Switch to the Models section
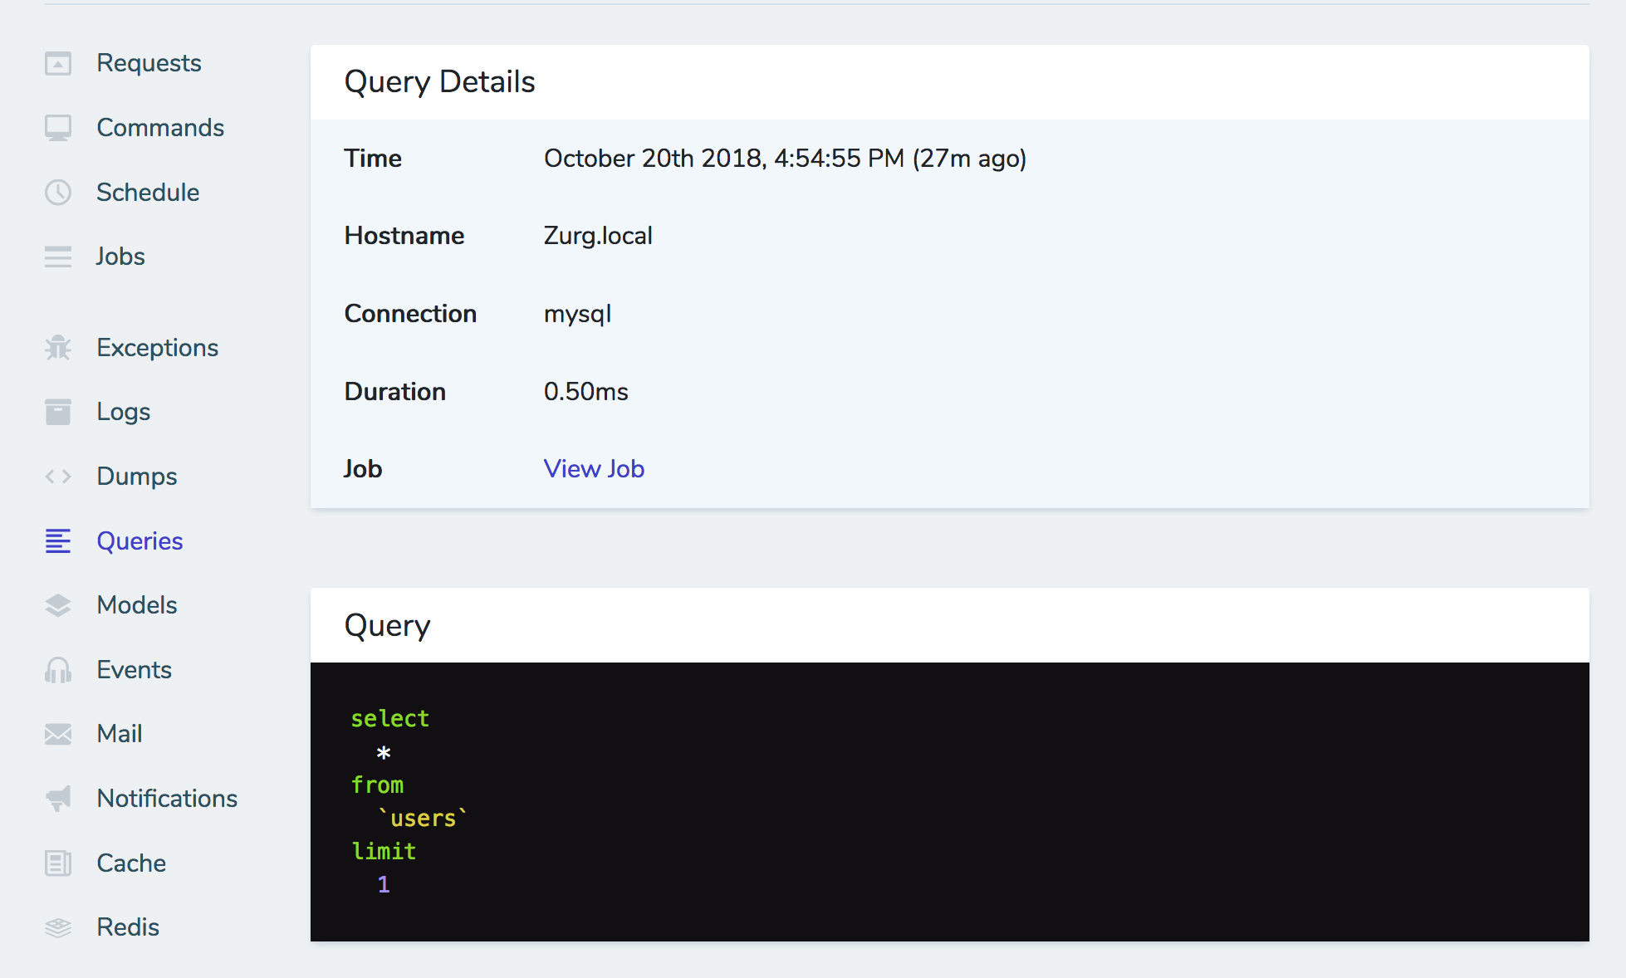Image resolution: width=1626 pixels, height=978 pixels. click(x=136, y=604)
